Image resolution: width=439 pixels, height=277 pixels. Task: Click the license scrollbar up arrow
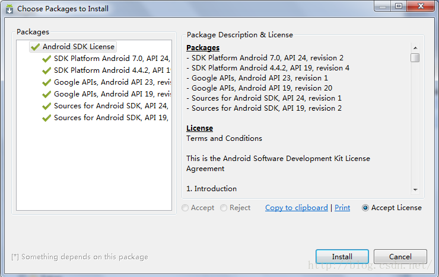point(415,48)
